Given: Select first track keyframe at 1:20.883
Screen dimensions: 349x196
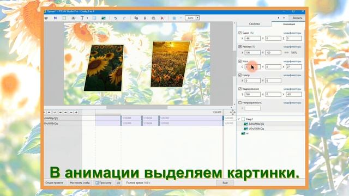Looking at the screenshot, I should click(159, 118).
